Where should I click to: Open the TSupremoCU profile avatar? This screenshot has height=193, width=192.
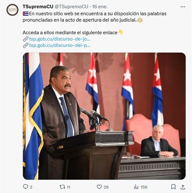point(12,10)
